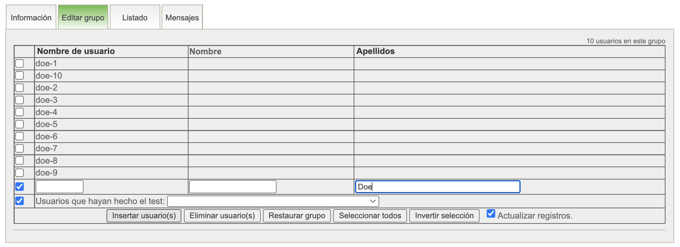Click the Nombre filter text field
Image resolution: width=680 pixels, height=247 pixels.
(232, 187)
